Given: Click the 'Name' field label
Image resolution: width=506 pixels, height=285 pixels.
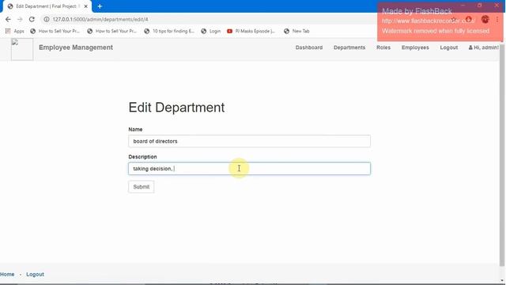Looking at the screenshot, I should (x=135, y=129).
